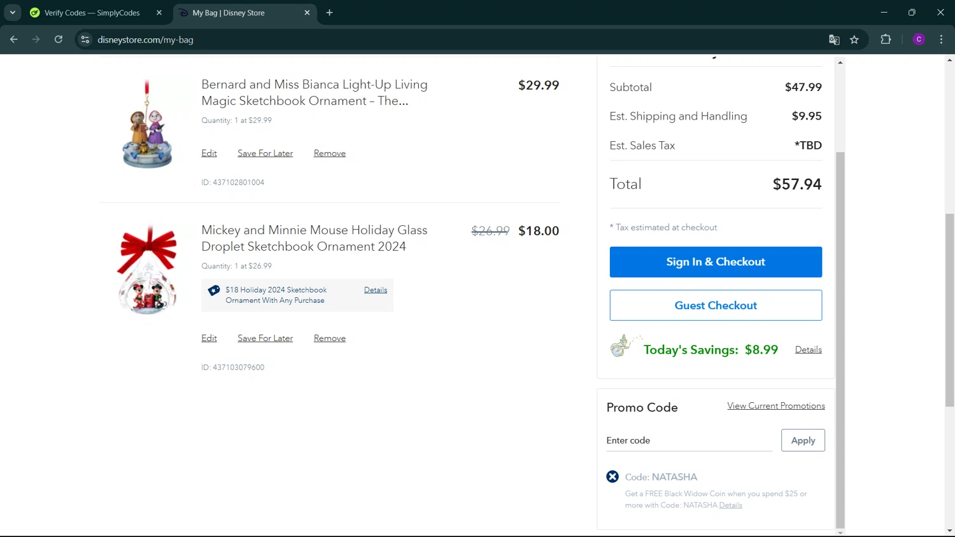This screenshot has height=537, width=955.
Task: Restore down the browser window
Action: point(912,13)
